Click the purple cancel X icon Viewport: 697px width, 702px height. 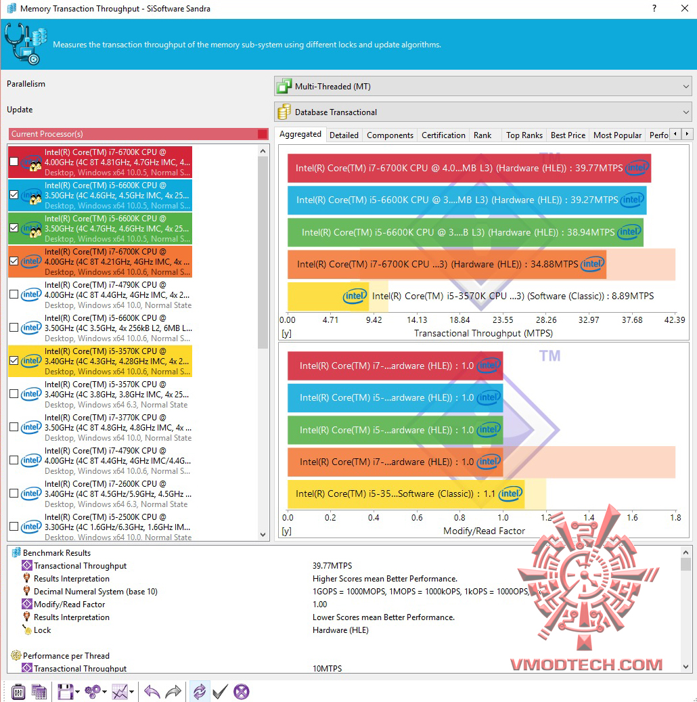point(242,692)
